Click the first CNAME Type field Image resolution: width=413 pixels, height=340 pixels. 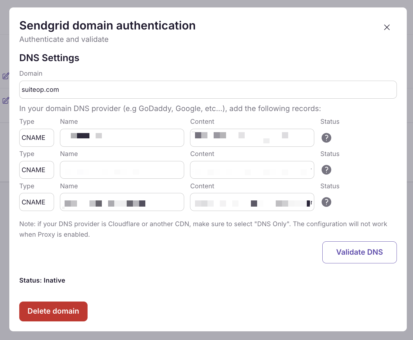click(36, 137)
